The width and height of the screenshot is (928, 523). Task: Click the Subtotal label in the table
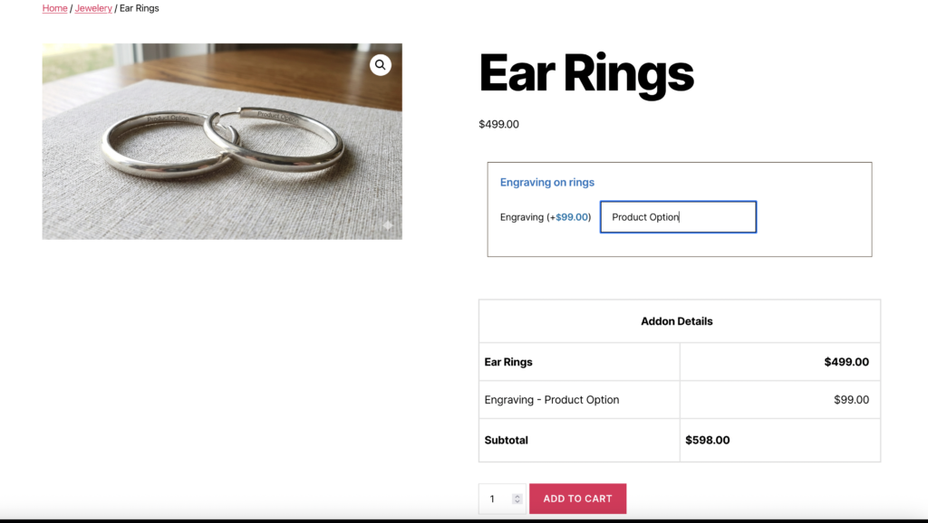[506, 440]
